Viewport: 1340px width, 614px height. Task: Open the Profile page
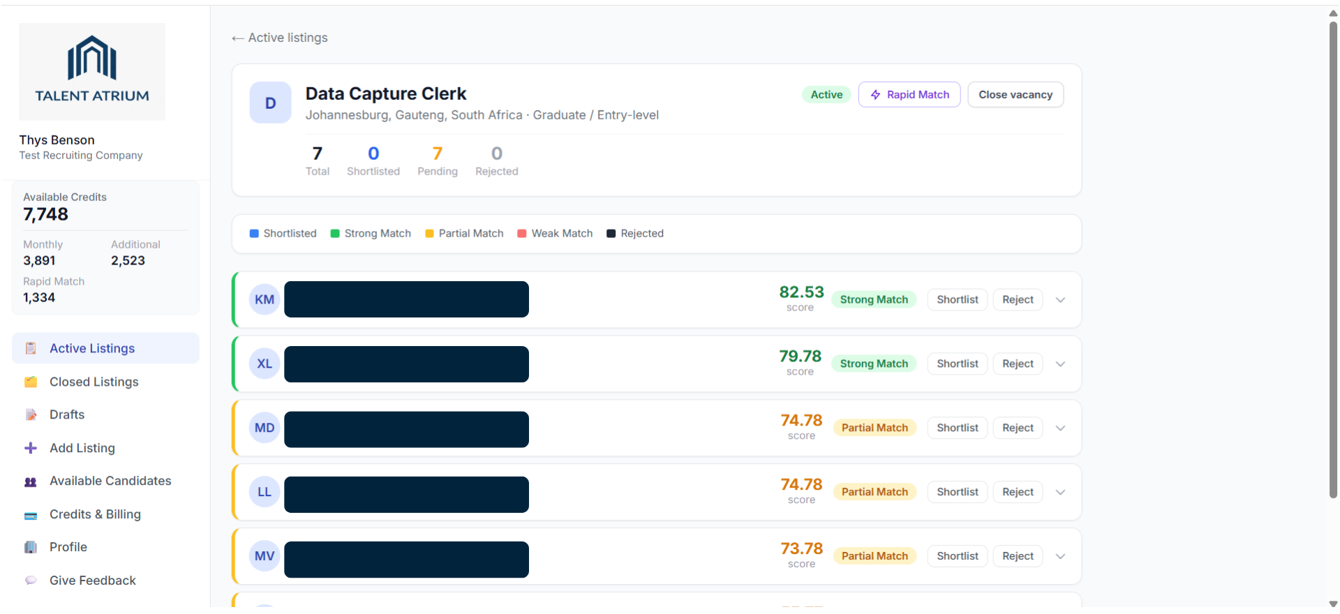105,547
